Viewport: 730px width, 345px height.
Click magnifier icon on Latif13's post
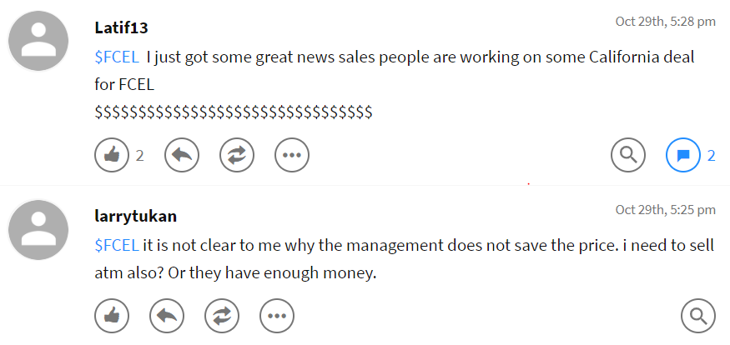click(628, 155)
